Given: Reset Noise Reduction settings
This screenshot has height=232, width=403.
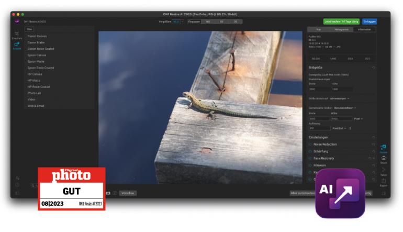Looking at the screenshot, I should (x=374, y=145).
